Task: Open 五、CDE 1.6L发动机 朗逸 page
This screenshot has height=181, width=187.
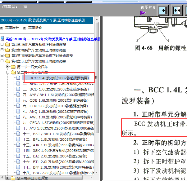Action: point(56,100)
